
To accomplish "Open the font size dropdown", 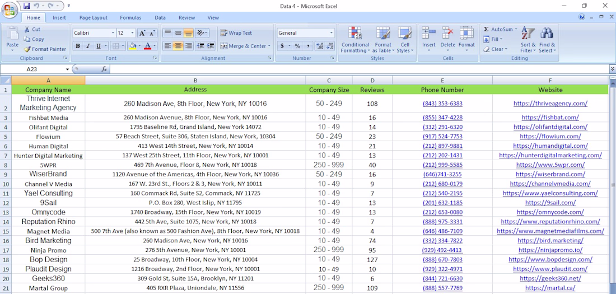I will click(x=132, y=33).
